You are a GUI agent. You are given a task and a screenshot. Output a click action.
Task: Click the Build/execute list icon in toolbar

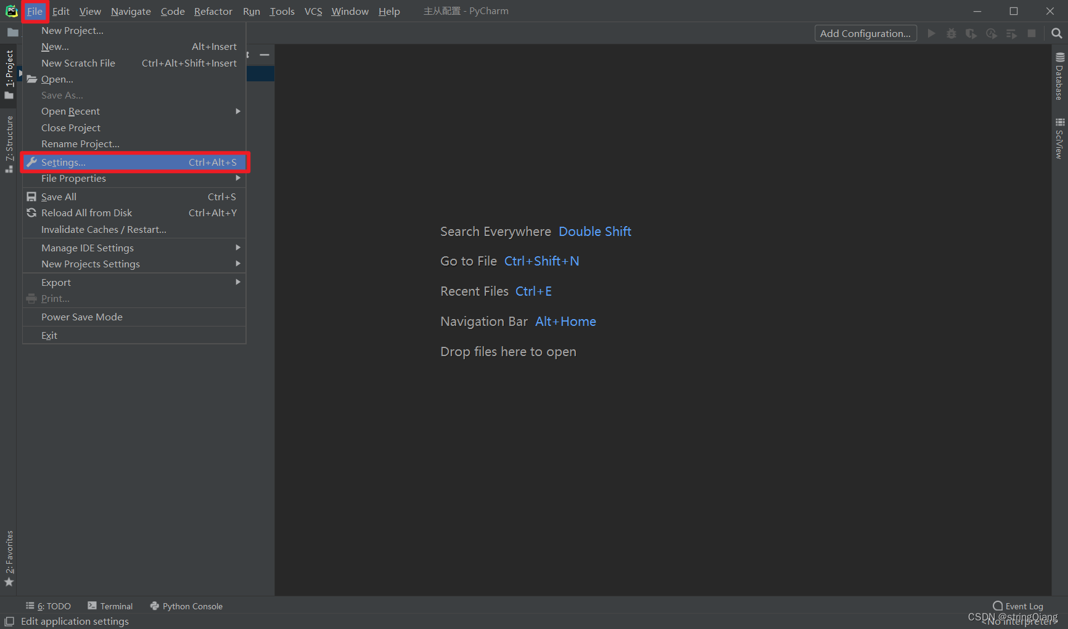(1011, 33)
